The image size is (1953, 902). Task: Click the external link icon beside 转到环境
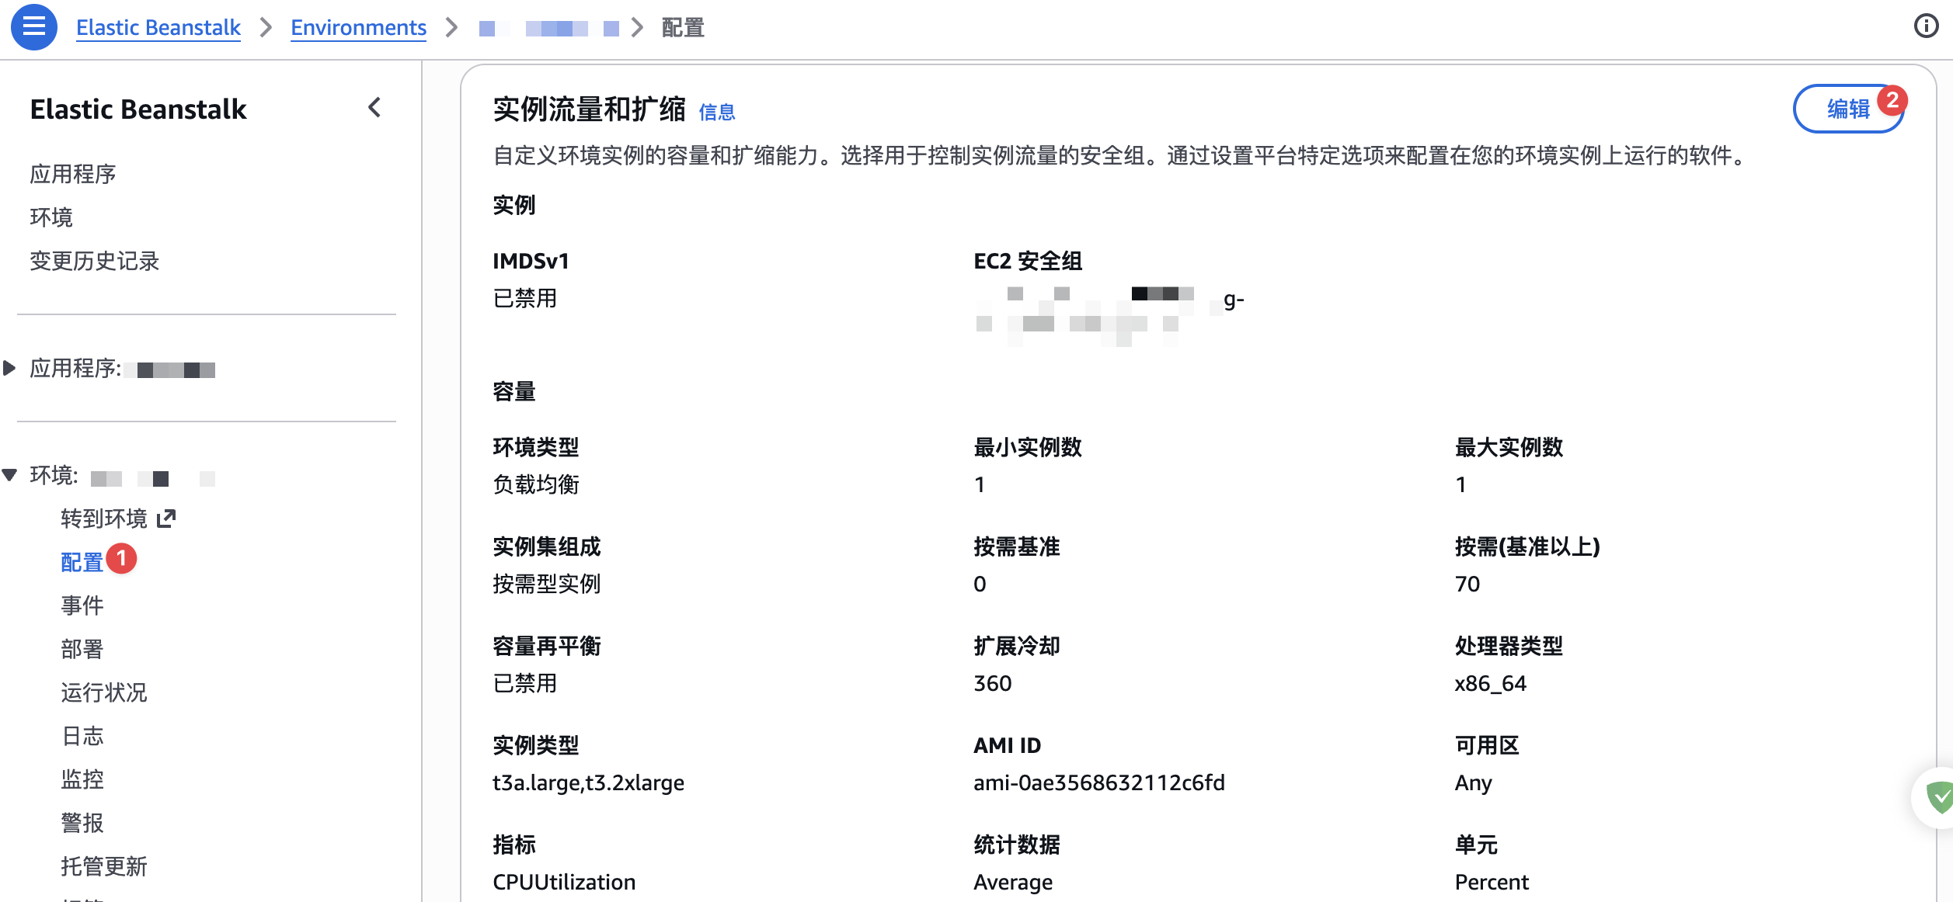tap(166, 519)
